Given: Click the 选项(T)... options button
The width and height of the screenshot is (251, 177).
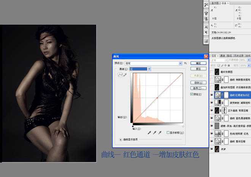Looking at the screenshot, I should coord(199,88).
